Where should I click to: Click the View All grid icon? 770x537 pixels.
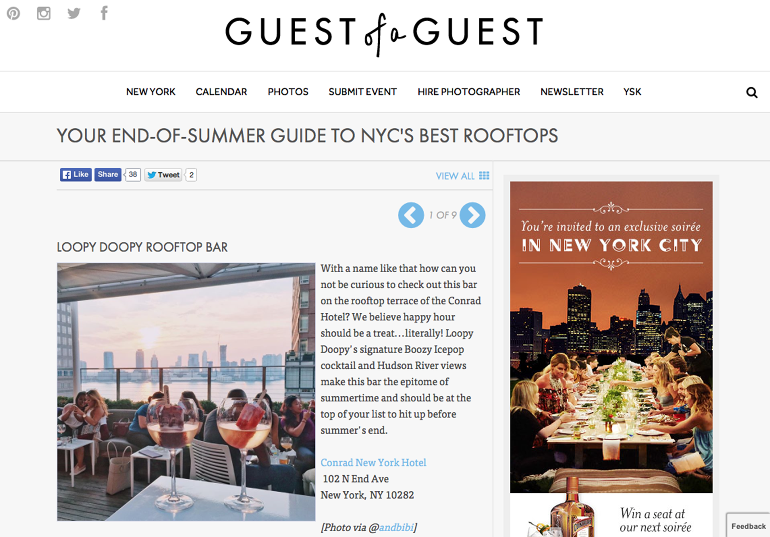(484, 176)
